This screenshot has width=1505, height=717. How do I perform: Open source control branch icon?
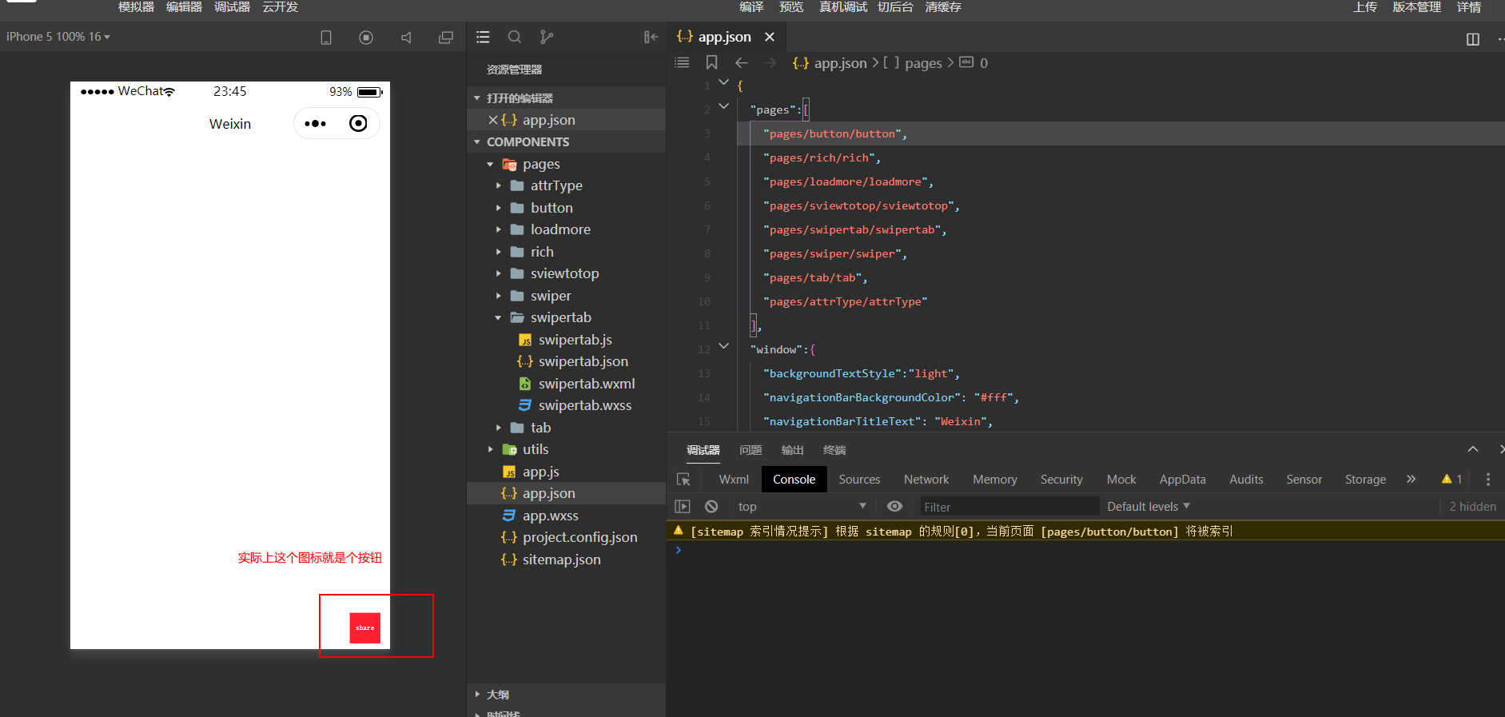pos(546,37)
